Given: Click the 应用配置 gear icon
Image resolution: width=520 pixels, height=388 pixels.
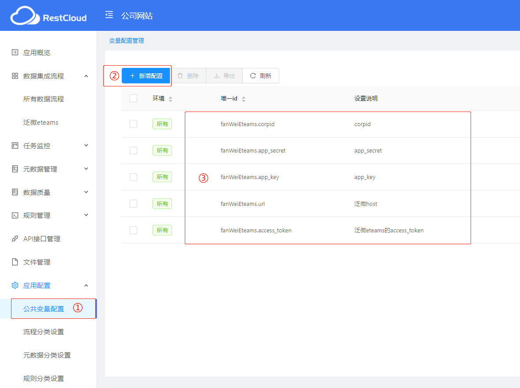Looking at the screenshot, I should point(15,285).
